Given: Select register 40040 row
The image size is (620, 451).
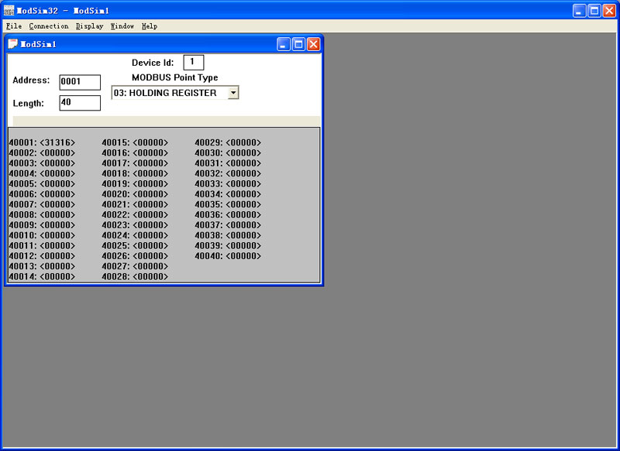Looking at the screenshot, I should pyautogui.click(x=228, y=256).
